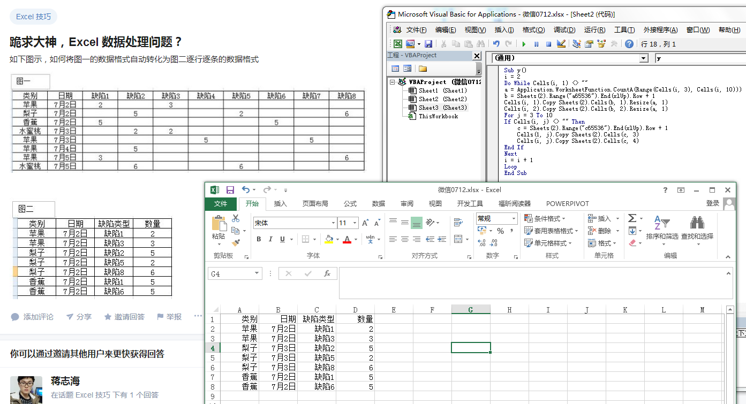Toggle middle vertical alignment in Excel
Viewport: 746px width, 404px height.
405,223
